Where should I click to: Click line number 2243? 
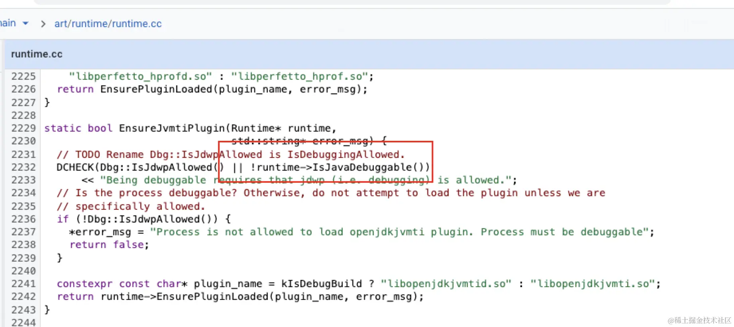coord(24,310)
